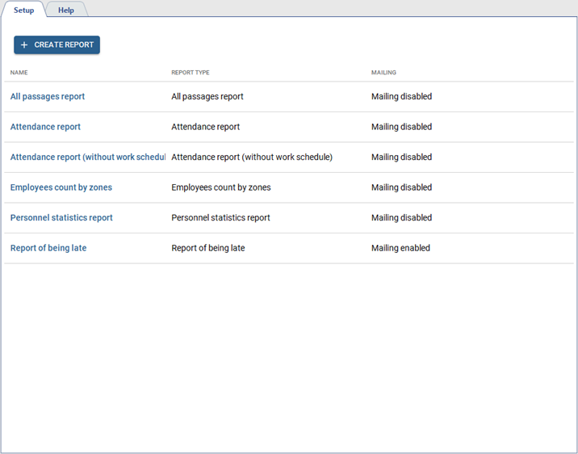Switch to the Help tab

tap(65, 11)
